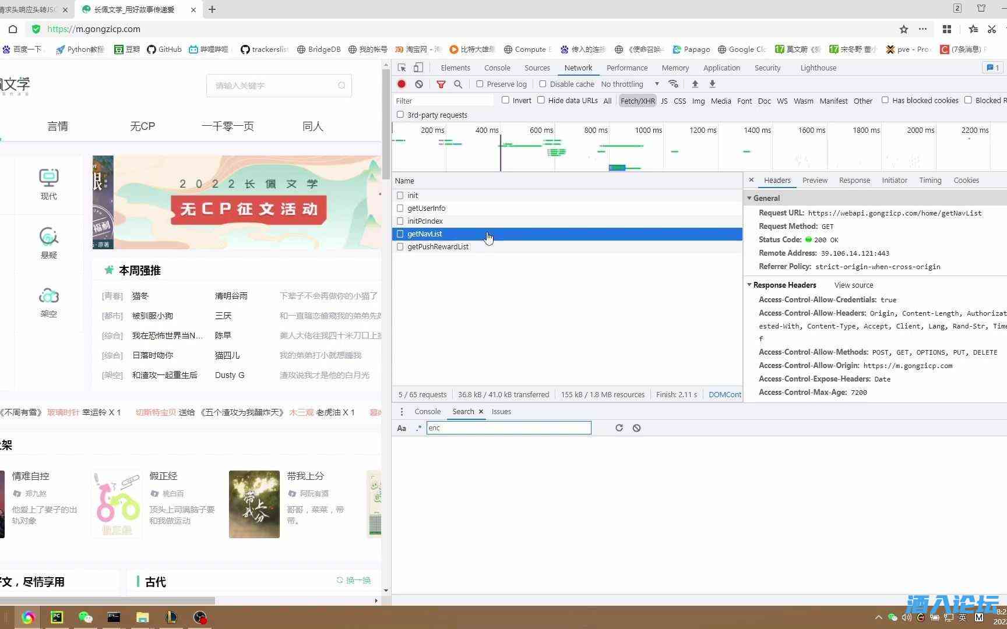Collapse the General headers section

[749, 198]
